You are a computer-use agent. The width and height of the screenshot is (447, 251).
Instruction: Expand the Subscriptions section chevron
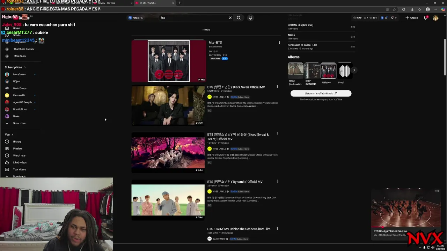pos(25,67)
